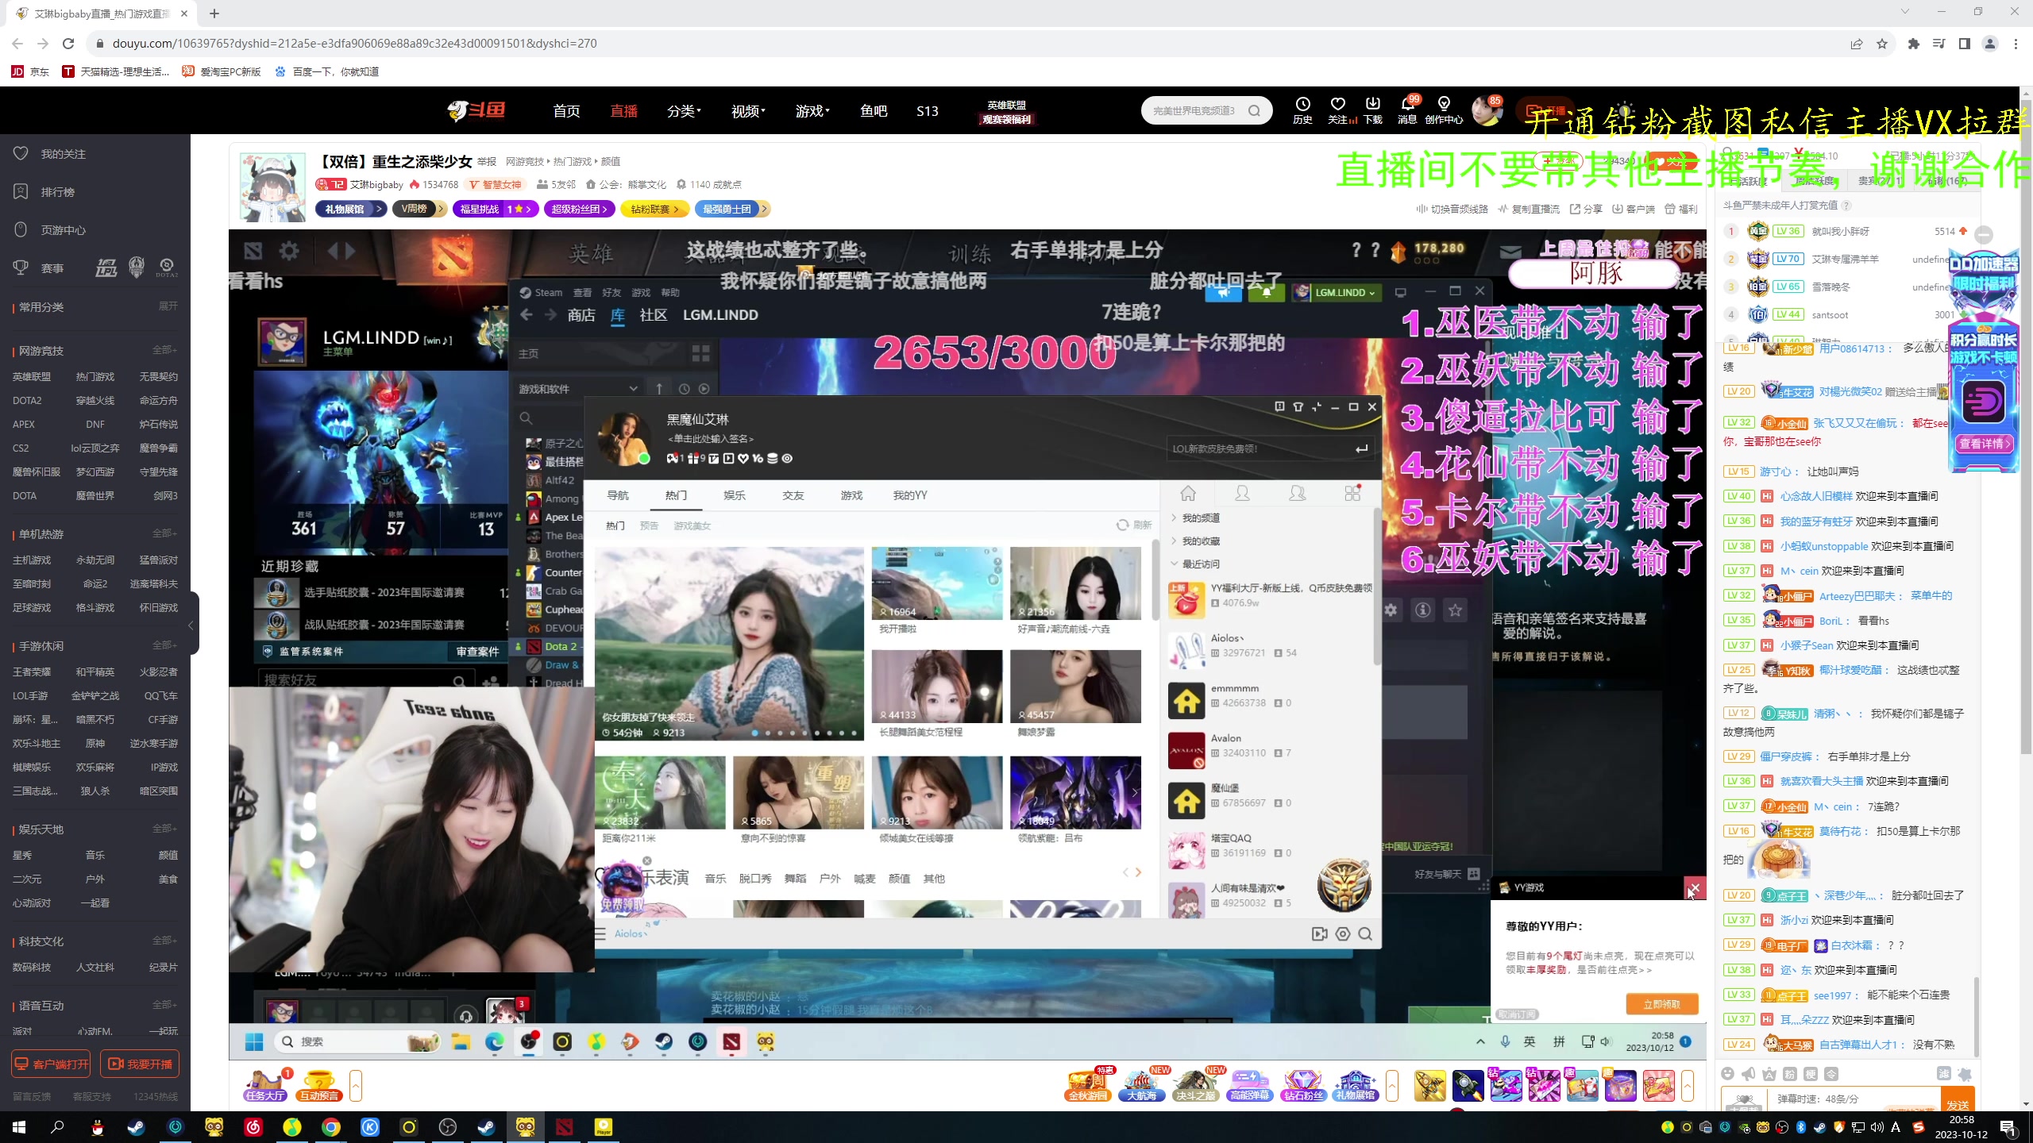
Task: Toggle the 梗 icon in the chat toolbar
Action: [x=1811, y=1073]
